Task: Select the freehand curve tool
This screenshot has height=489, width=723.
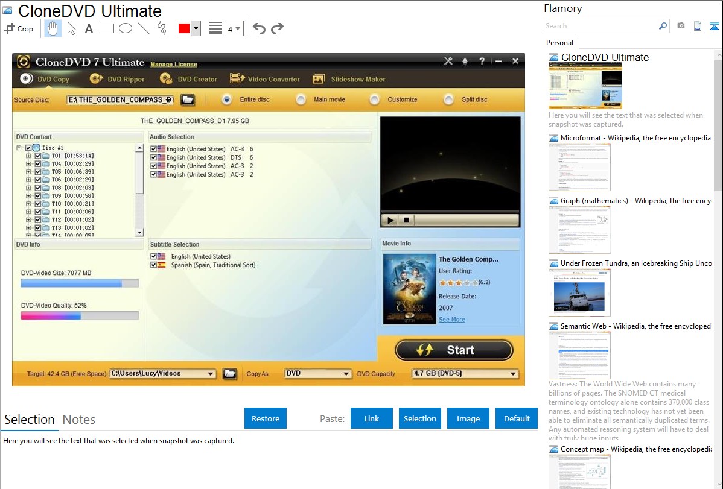Action: [162, 28]
